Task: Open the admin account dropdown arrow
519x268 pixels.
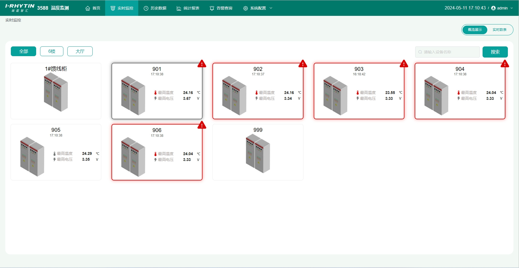Action: [x=511, y=8]
